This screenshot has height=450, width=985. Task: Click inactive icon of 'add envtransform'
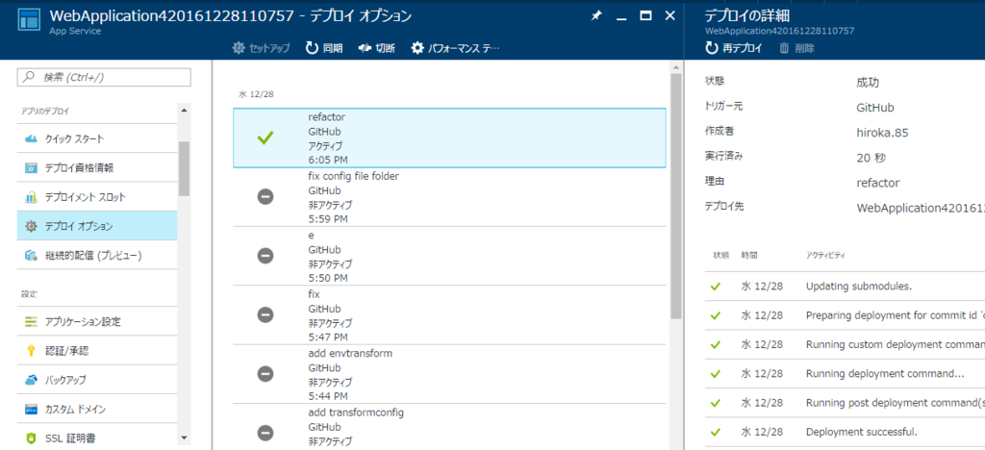pos(265,373)
